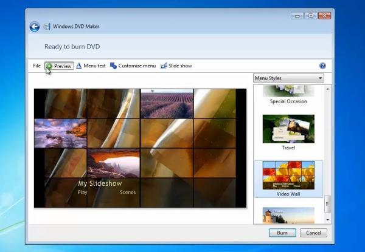Minimize the Windows DVD Maker window
The image size is (365, 252).
[x=297, y=16]
